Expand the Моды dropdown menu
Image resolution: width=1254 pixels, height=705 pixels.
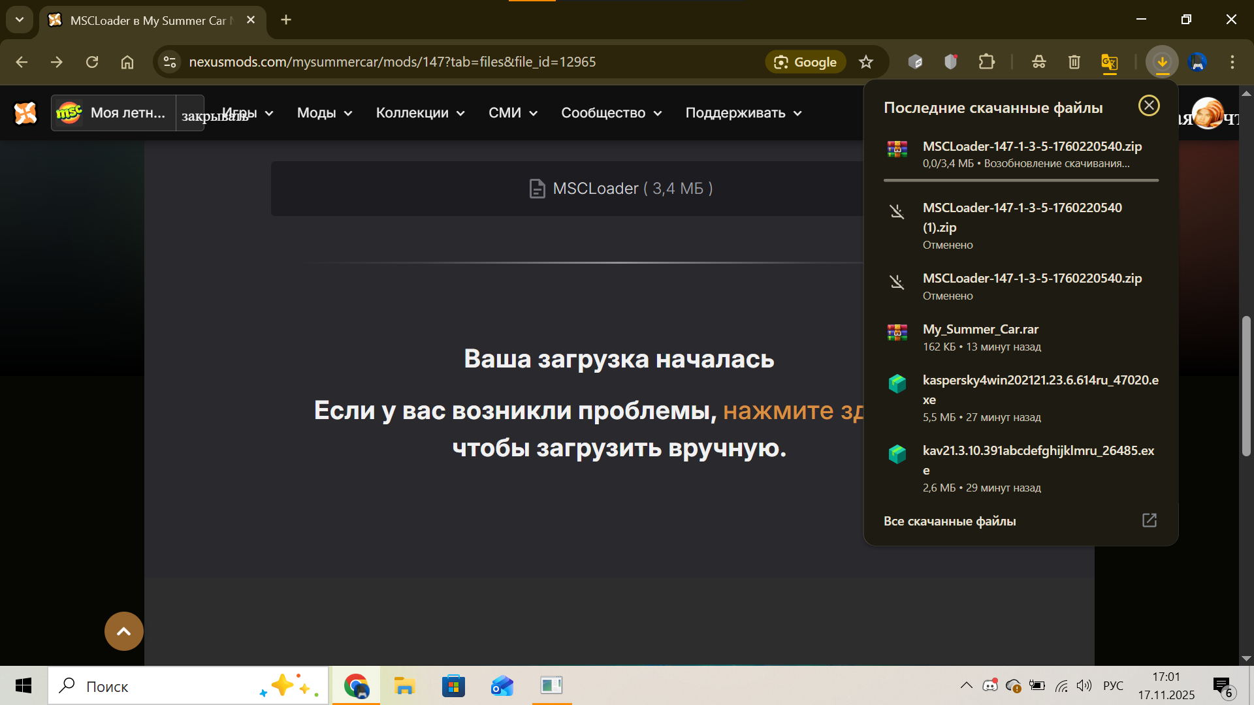click(x=325, y=113)
